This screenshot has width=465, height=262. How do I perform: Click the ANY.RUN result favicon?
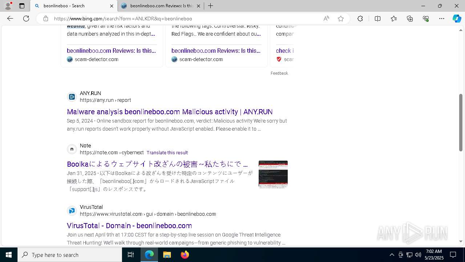(x=72, y=97)
